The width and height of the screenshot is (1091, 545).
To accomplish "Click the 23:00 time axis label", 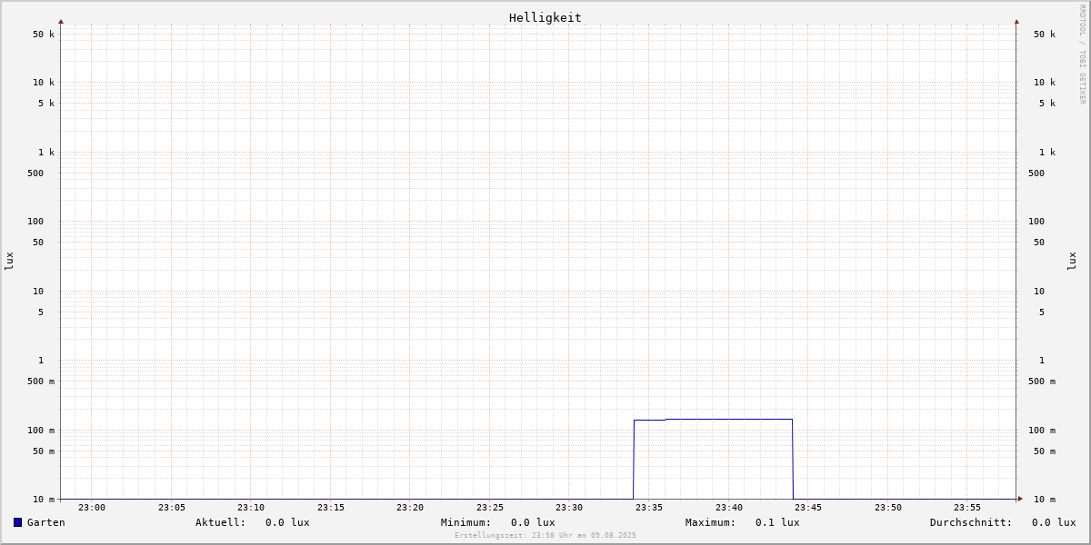I will point(92,508).
